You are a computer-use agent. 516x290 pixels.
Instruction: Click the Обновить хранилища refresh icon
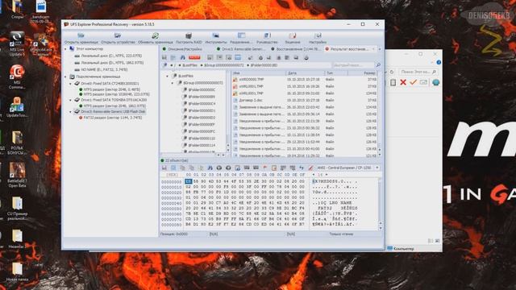click(x=155, y=35)
